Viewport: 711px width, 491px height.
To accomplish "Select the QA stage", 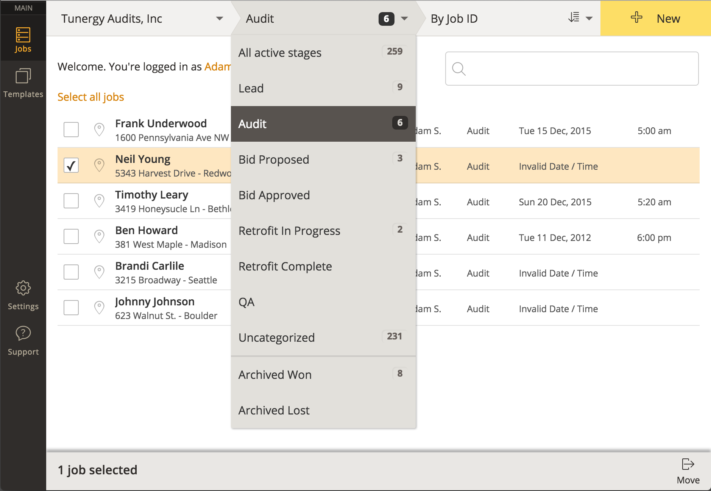I will [323, 302].
